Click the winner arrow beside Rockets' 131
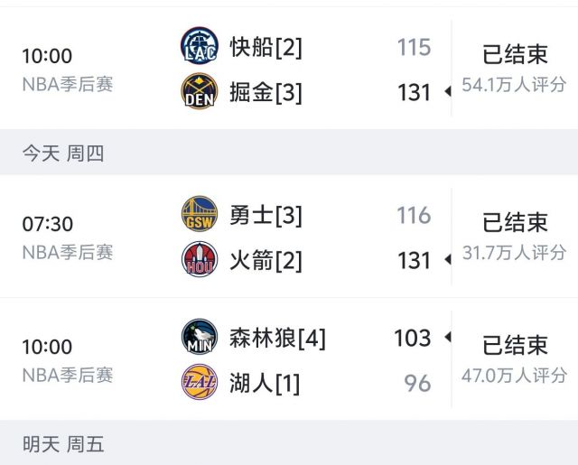578x465 pixels. click(446, 261)
